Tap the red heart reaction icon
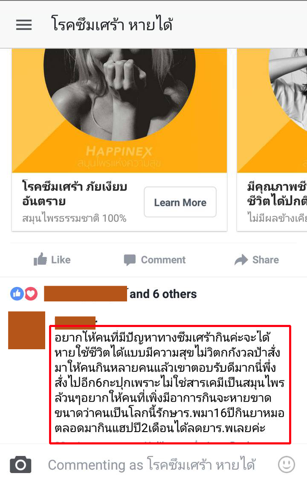This screenshot has height=485, width=307. coord(31,294)
